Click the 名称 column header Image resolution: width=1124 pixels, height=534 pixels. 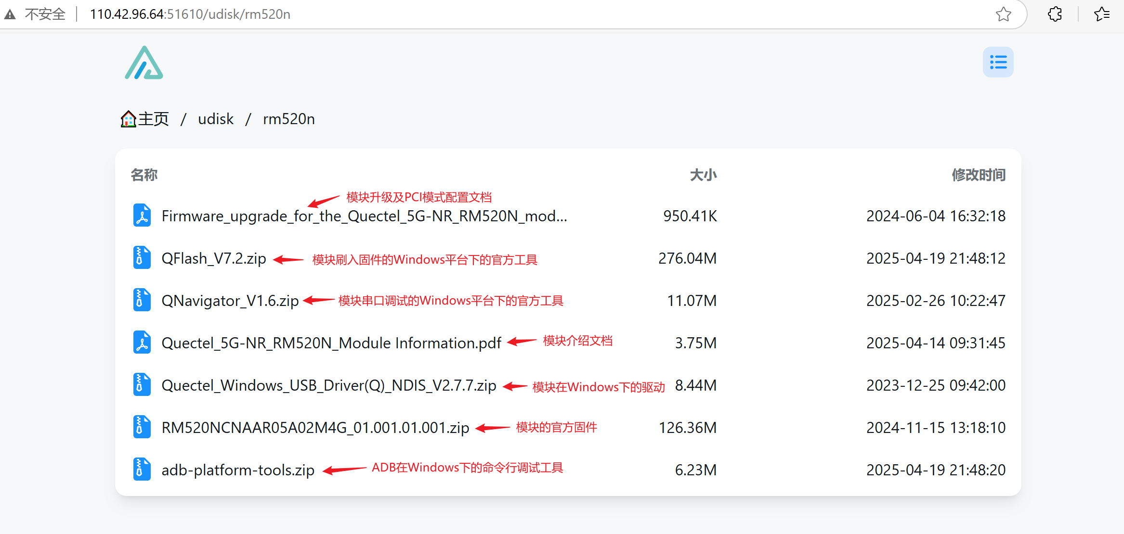144,175
